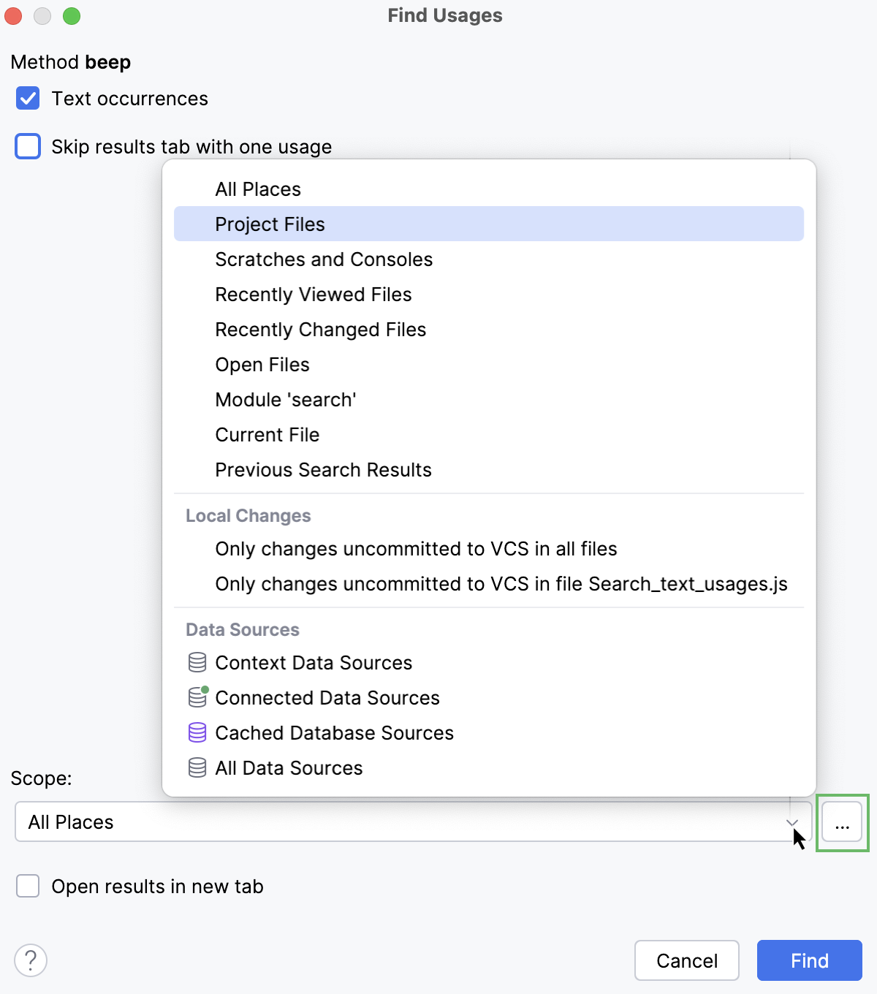Screen dimensions: 877x994
Task: Open help via the question mark icon
Action: (x=31, y=961)
